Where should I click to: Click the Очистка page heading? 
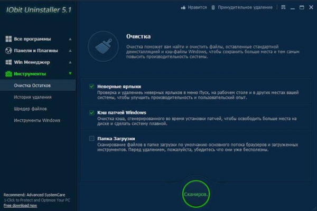(x=138, y=36)
